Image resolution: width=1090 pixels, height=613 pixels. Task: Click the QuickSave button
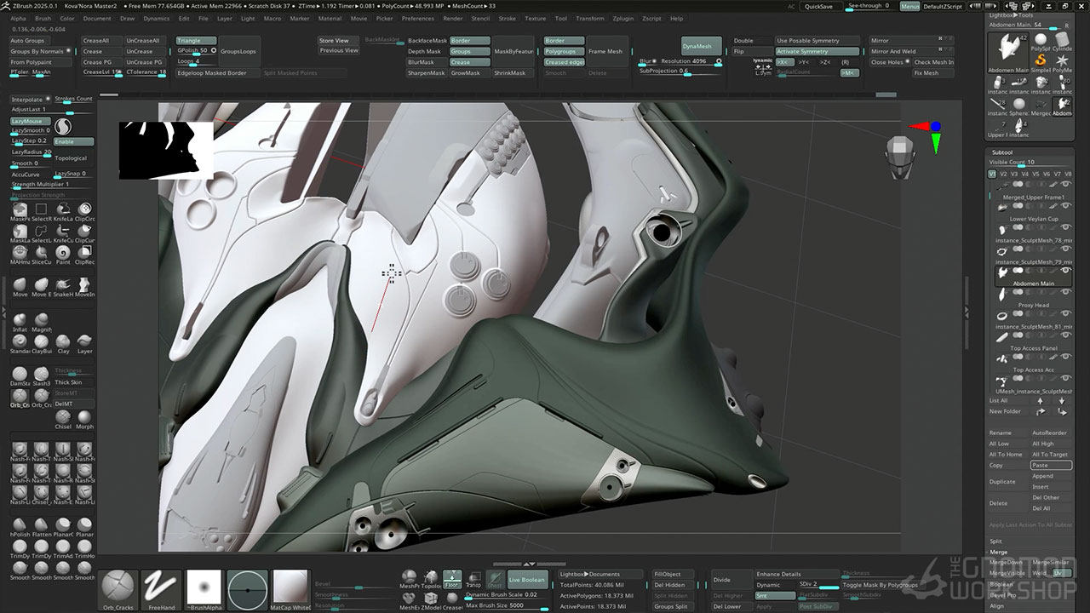(x=818, y=6)
